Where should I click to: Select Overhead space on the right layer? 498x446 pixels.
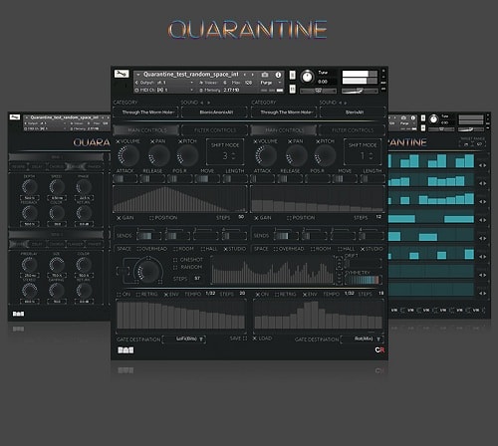[276, 249]
